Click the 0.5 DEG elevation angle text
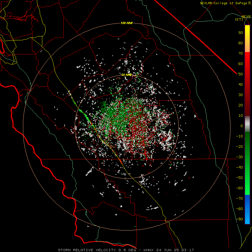Screen dimensions: 252x252 pyautogui.click(x=127, y=250)
